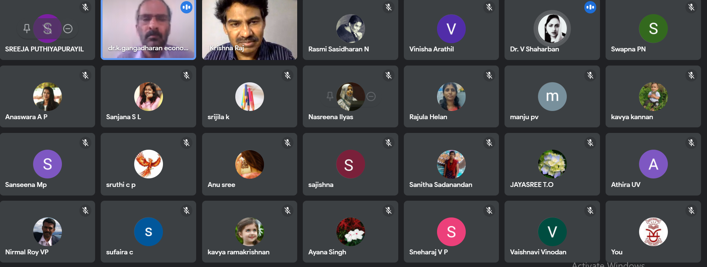Click speaking indicator on dr.k.gangadharan tile
This screenshot has width=707, height=267.
186,7
